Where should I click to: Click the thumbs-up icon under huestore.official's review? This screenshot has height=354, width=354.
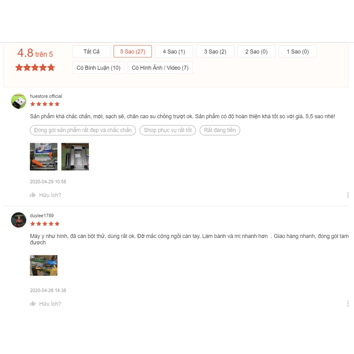pos(33,195)
